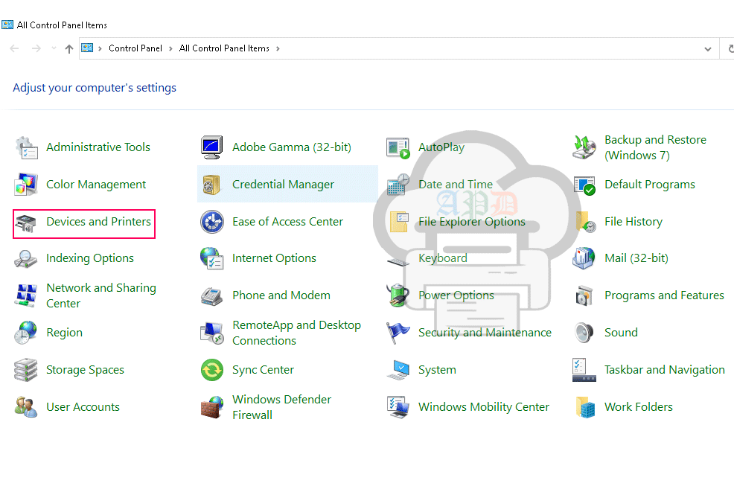Screen dimensions: 734x489
Task: Click the File History folder-clock icon
Action: [585, 222]
